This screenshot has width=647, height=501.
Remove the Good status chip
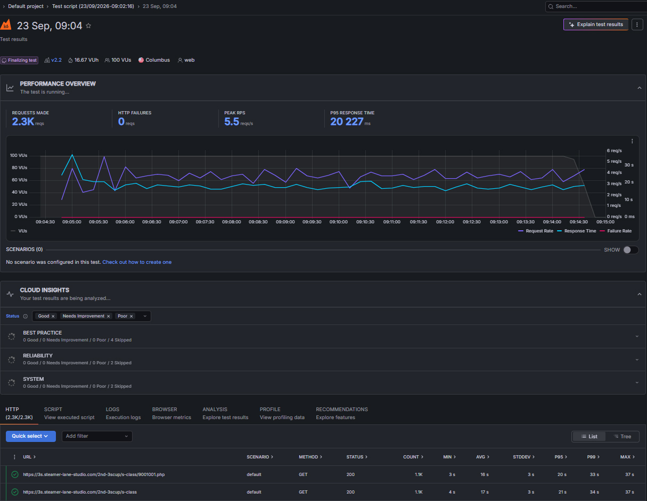(53, 316)
